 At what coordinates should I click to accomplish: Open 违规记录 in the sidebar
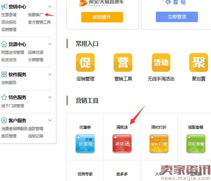pos(36,136)
